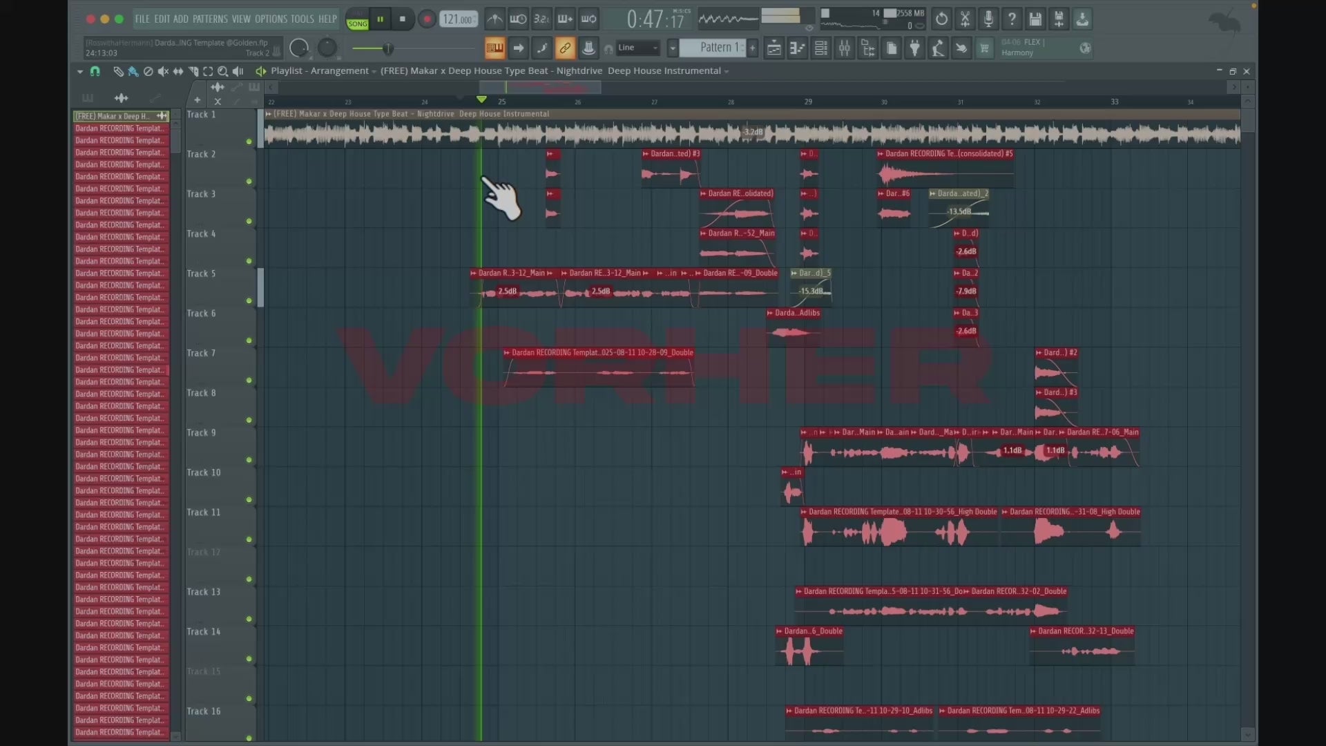Click the stop playback button
The width and height of the screenshot is (1326, 746).
[x=403, y=19]
